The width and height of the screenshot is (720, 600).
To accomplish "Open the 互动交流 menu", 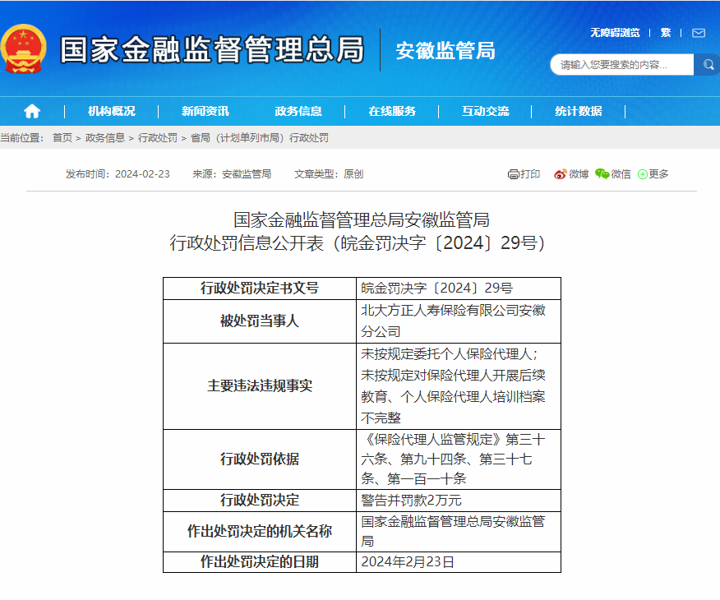I will pyautogui.click(x=485, y=111).
